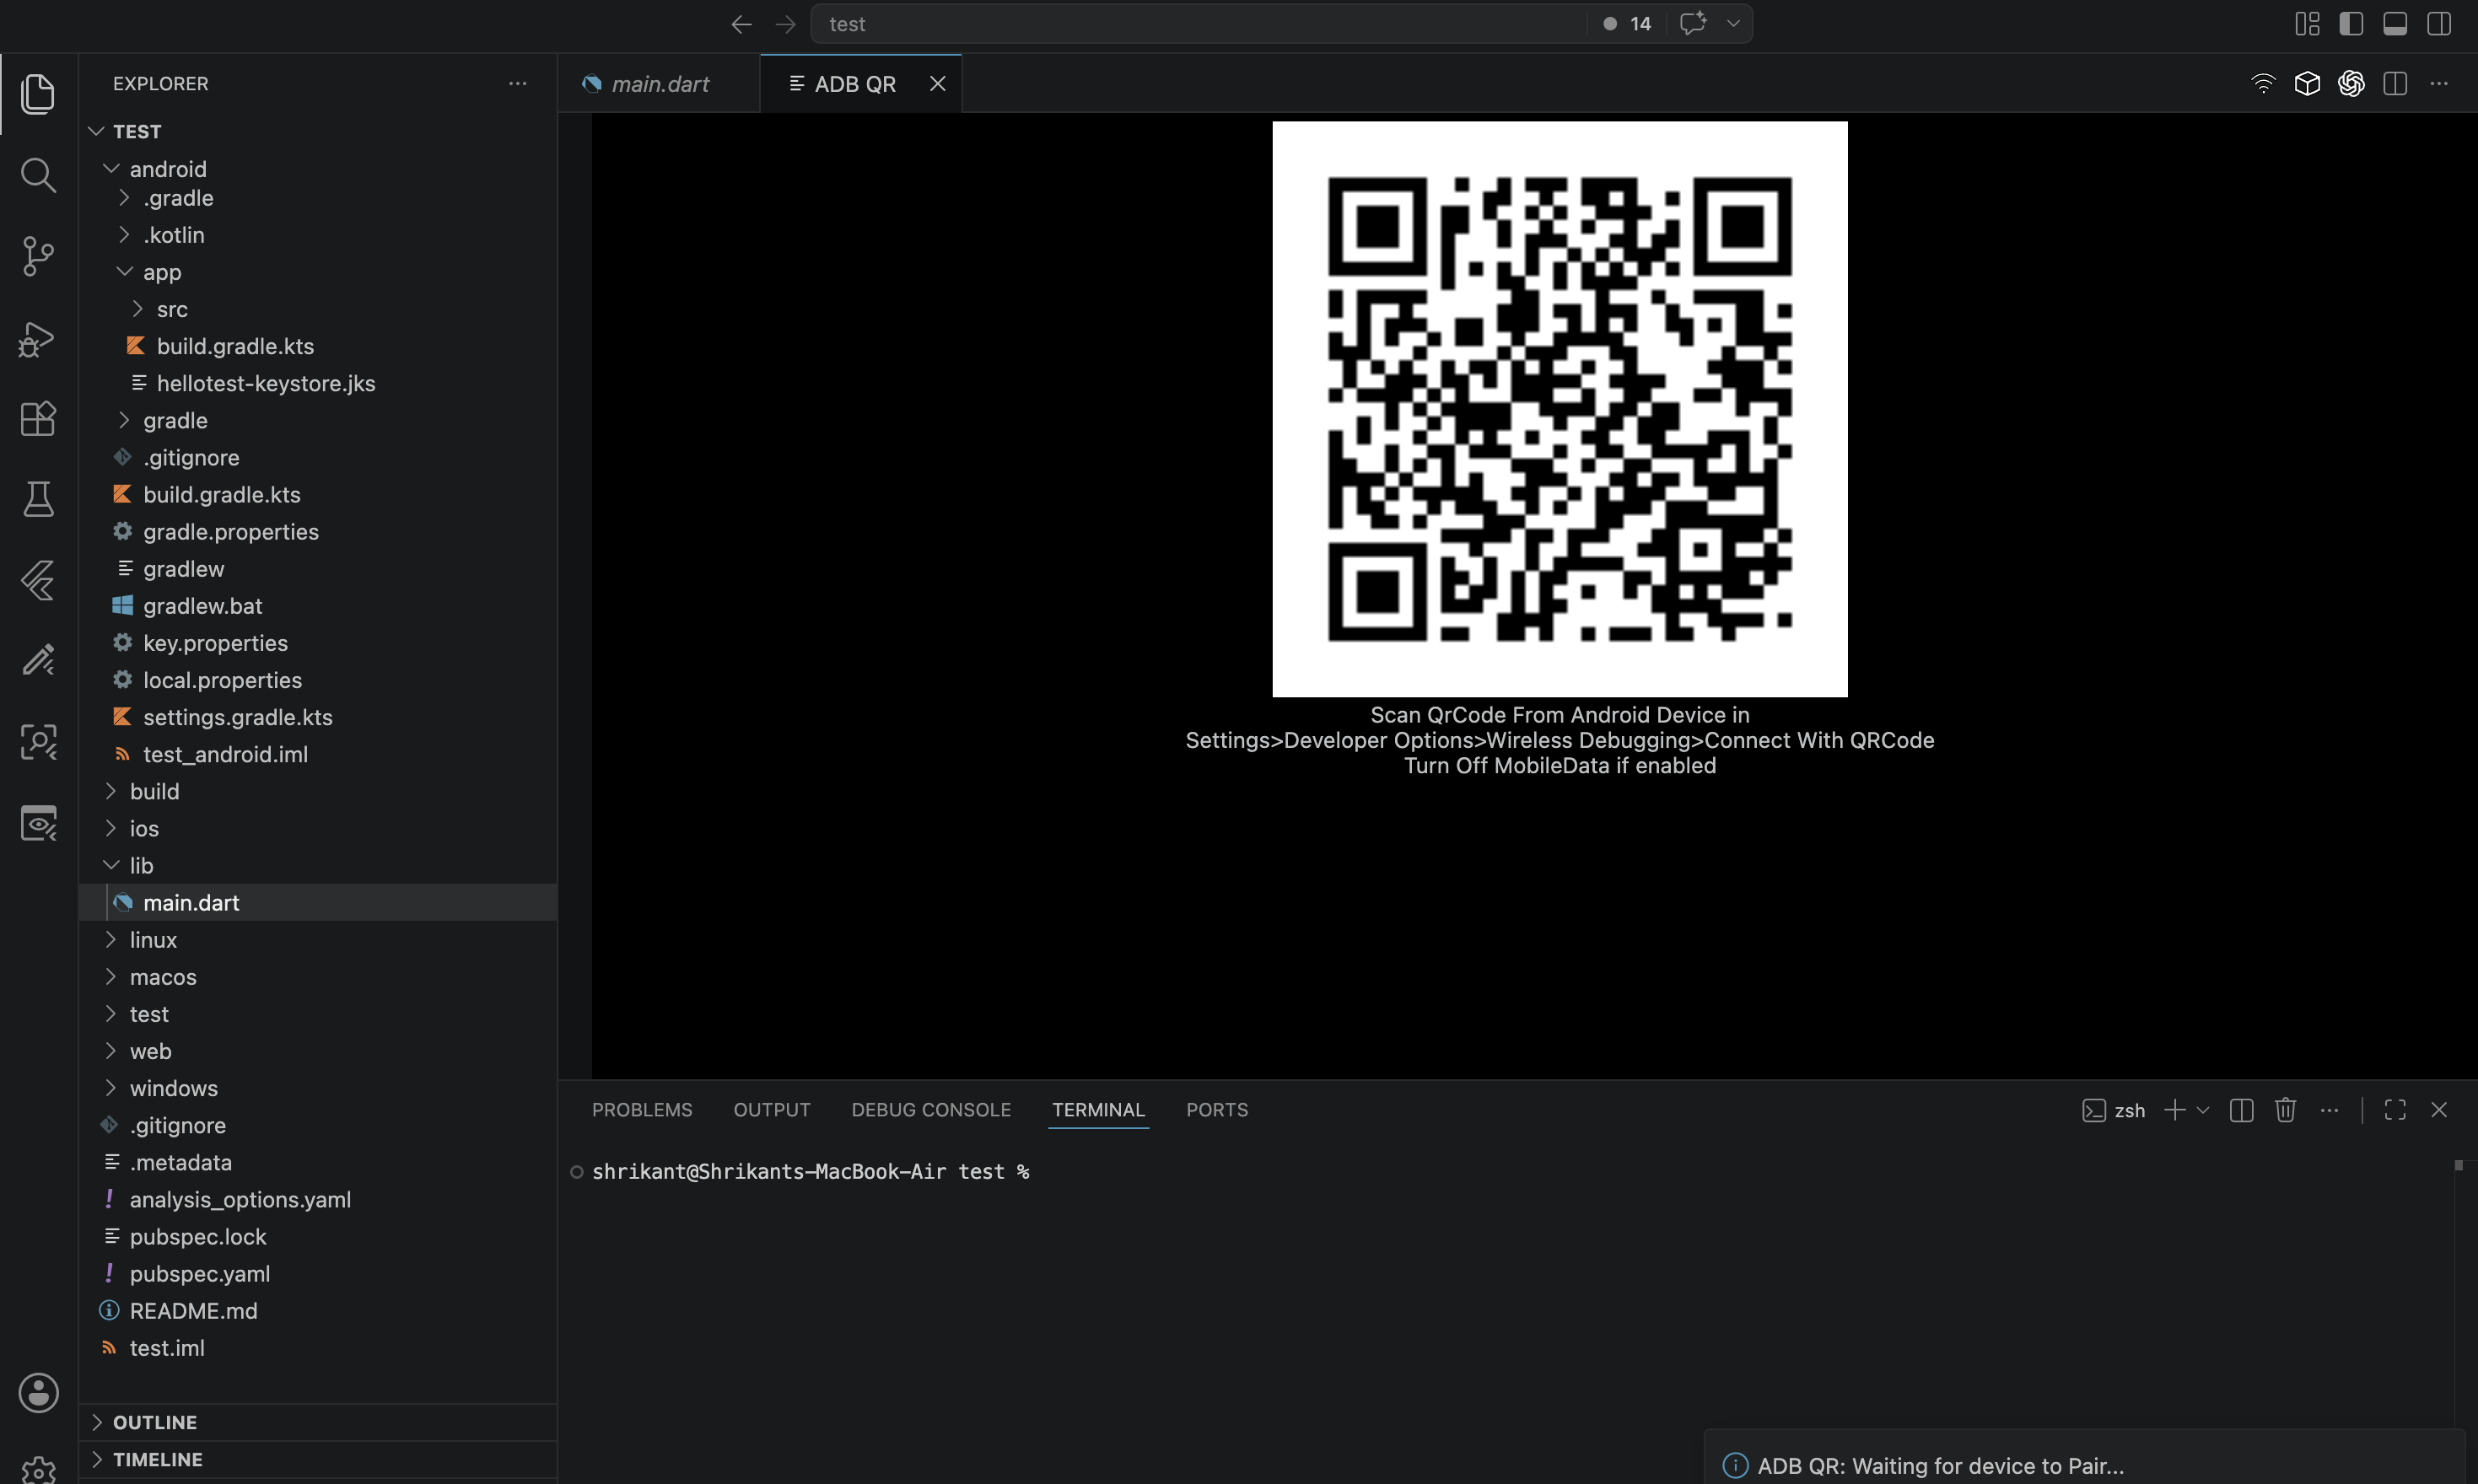Click the terminal prompt line
This screenshot has width=2478, height=1484.
tap(810, 1171)
